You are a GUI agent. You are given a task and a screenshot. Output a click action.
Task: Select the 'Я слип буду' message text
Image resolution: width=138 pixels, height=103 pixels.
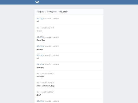[41, 40]
